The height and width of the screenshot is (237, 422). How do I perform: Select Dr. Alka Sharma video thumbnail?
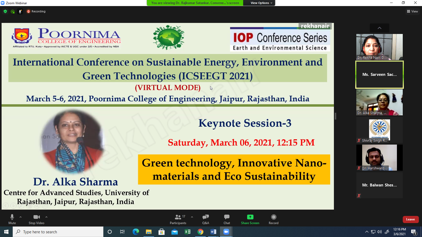coord(380,102)
